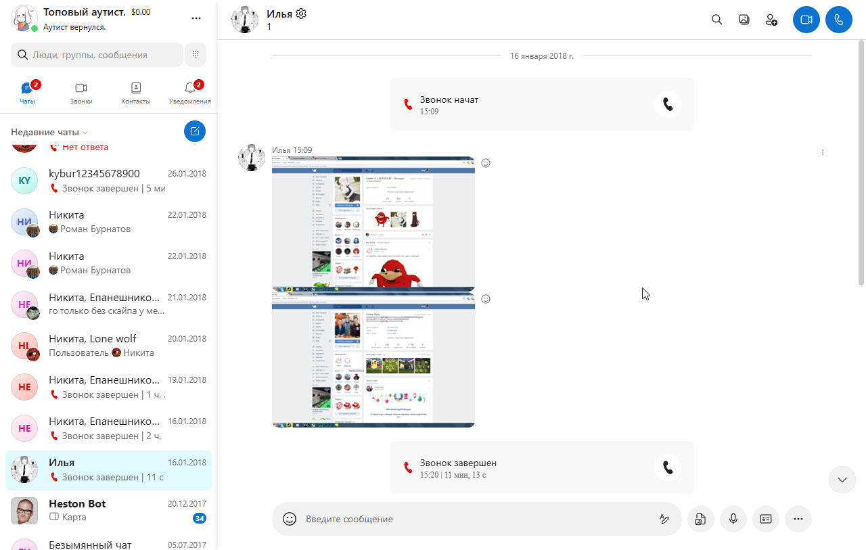The height and width of the screenshot is (550, 866).
Task: Open group chat dated 19.01.2018
Action: coord(108,387)
